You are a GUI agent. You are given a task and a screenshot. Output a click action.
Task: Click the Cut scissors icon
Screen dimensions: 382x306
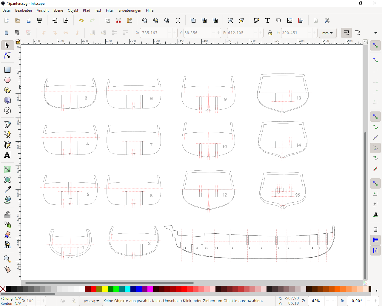(118, 20)
